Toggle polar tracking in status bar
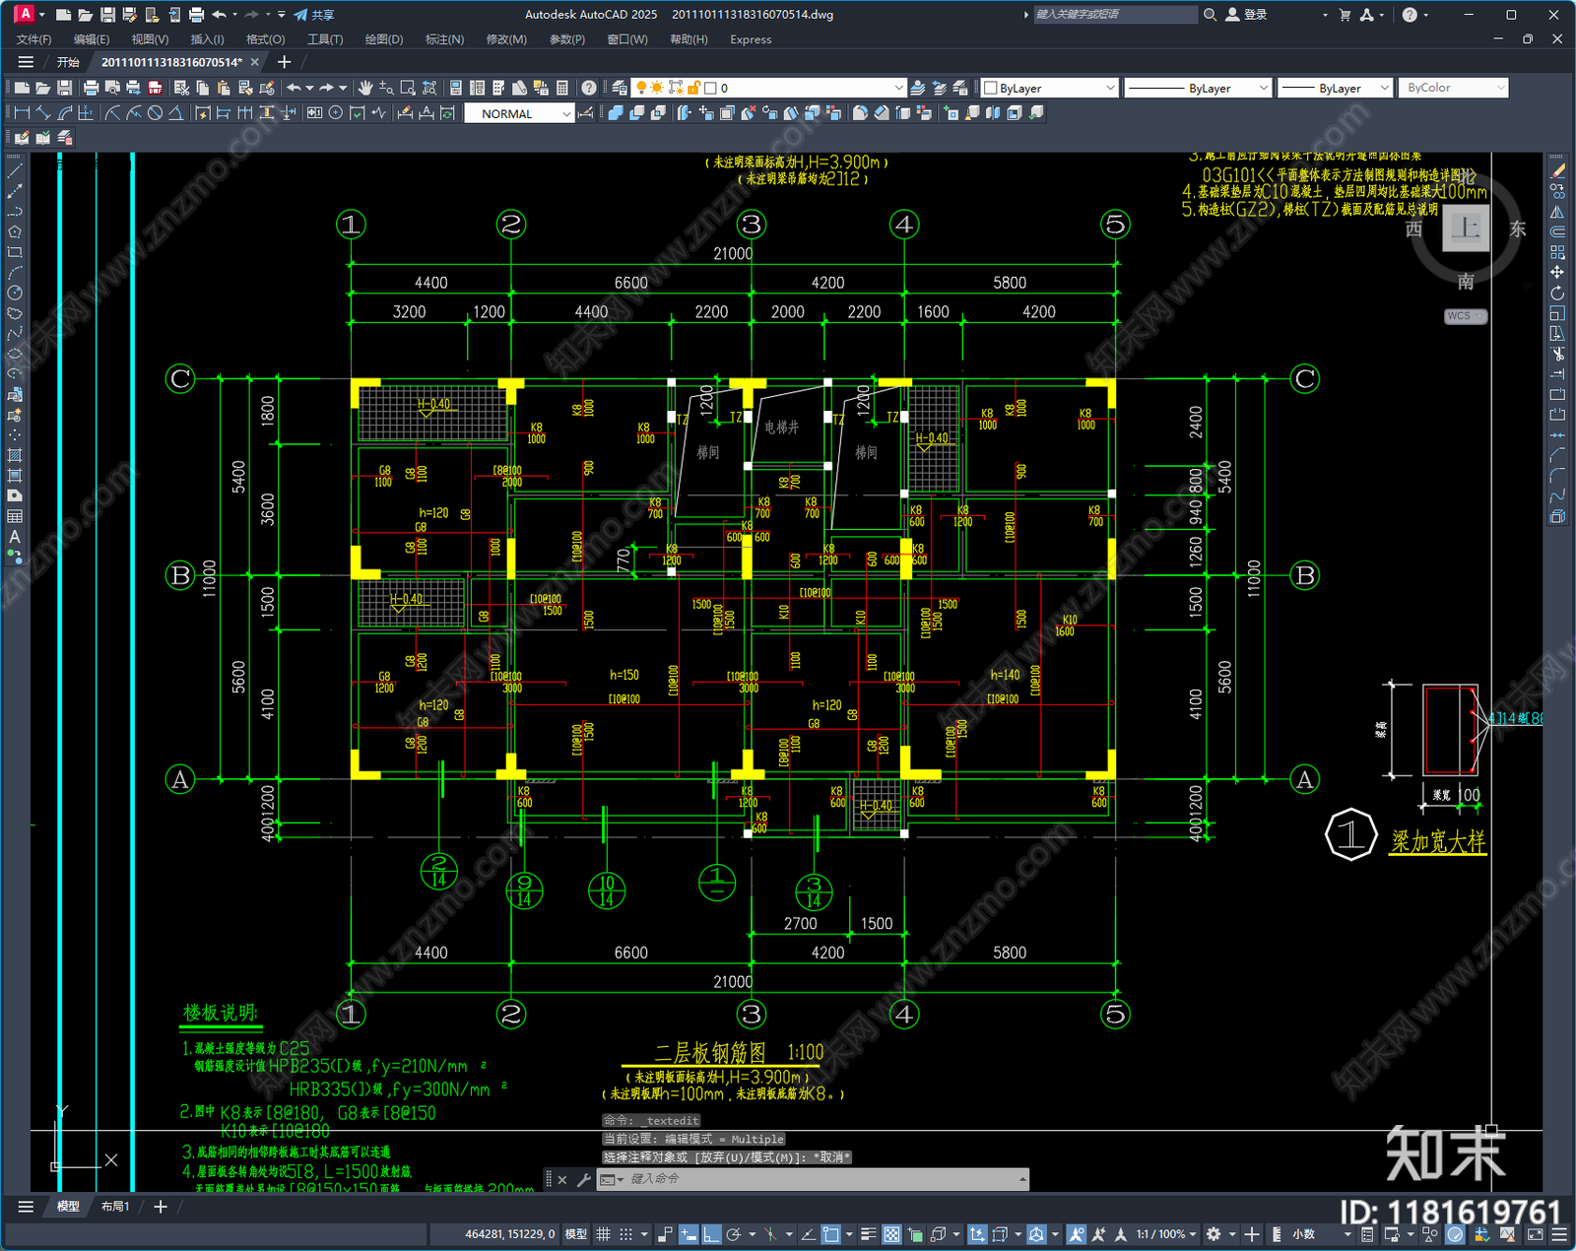The width and height of the screenshot is (1576, 1251). [x=734, y=1234]
